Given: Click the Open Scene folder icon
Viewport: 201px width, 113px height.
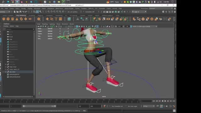Looking at the screenshot, I should 18,12.
